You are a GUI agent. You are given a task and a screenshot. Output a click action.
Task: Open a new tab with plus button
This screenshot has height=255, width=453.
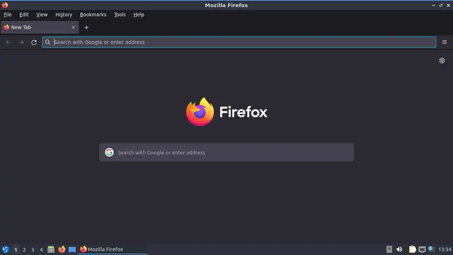(86, 27)
